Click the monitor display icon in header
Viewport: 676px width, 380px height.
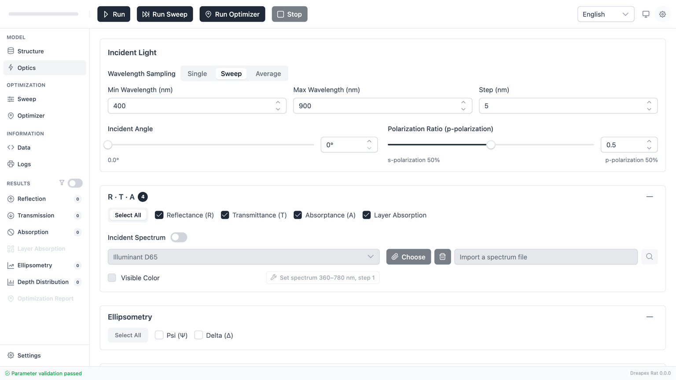(646, 14)
